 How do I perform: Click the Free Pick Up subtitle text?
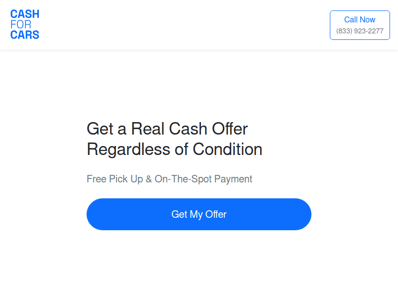170,179
